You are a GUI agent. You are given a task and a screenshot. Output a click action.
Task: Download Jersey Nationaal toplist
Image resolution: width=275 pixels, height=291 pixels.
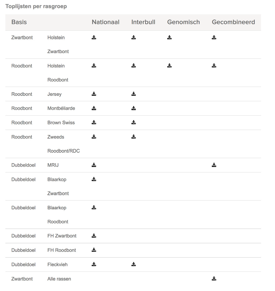pos(94,94)
